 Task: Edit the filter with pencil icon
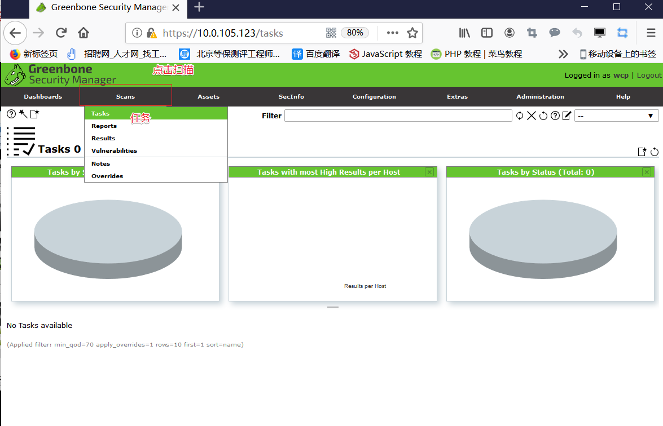(x=567, y=116)
